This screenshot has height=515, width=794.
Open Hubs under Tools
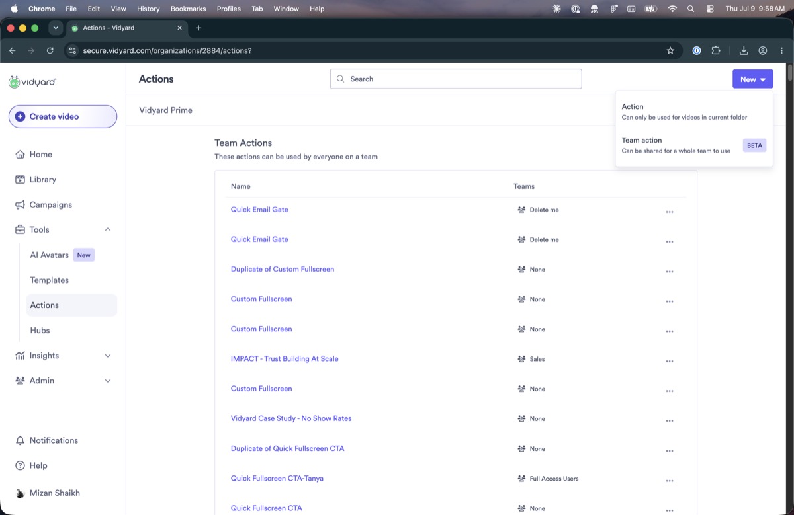tap(40, 331)
